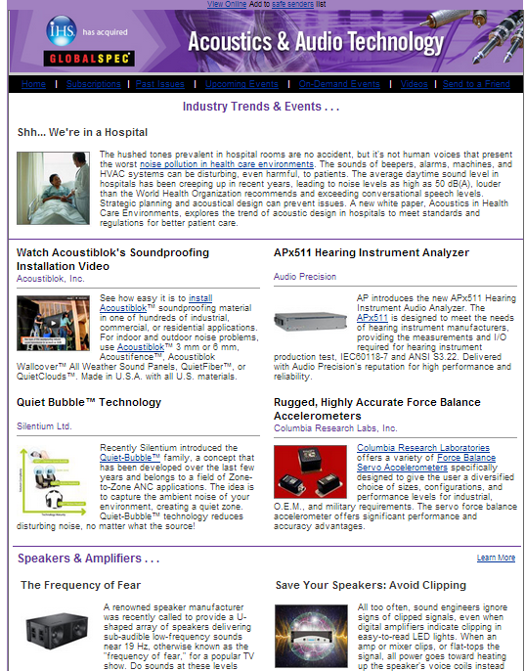Click Industry Trends & Events heading
525x671 pixels.
pos(261,106)
